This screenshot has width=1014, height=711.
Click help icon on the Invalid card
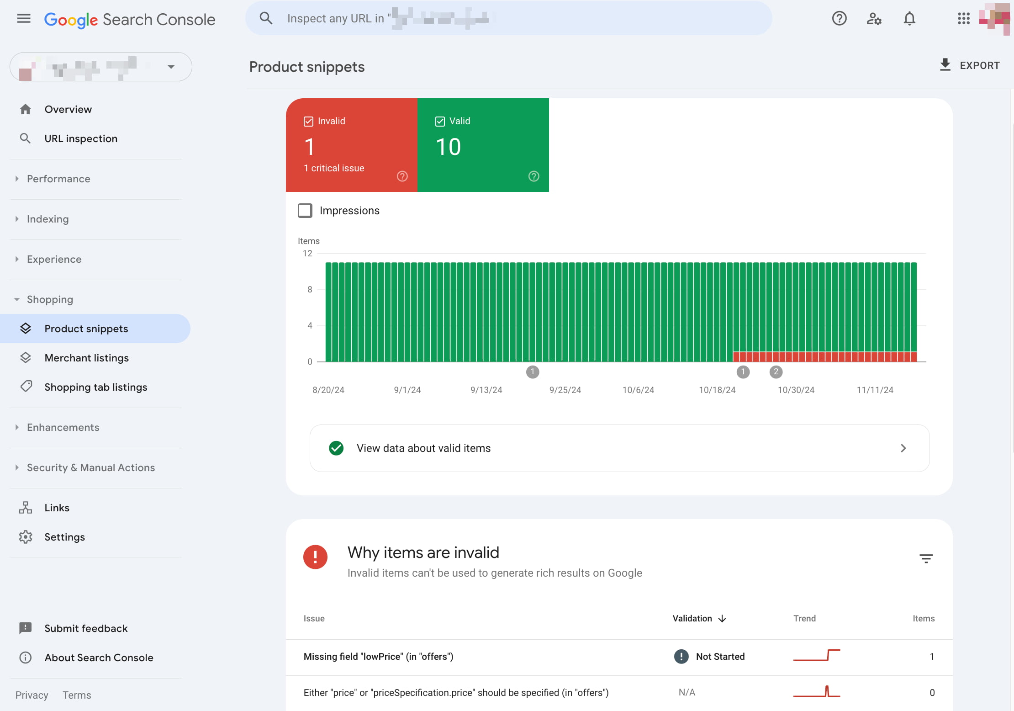[x=402, y=176]
